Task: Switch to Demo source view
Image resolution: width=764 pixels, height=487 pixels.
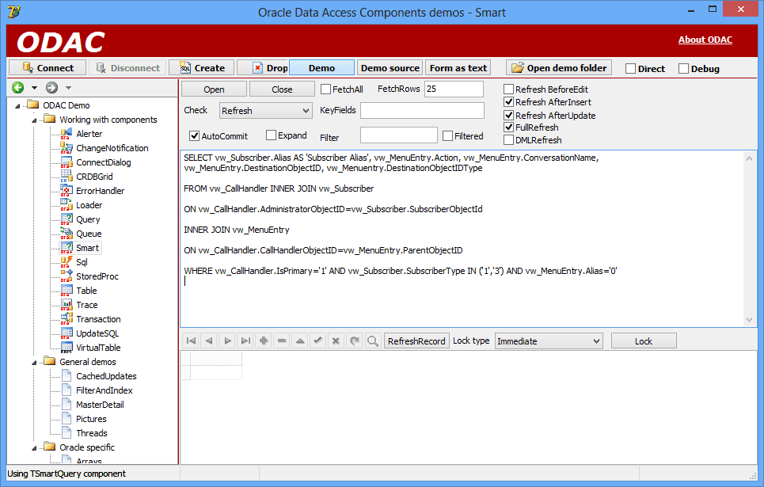Action: (x=390, y=68)
